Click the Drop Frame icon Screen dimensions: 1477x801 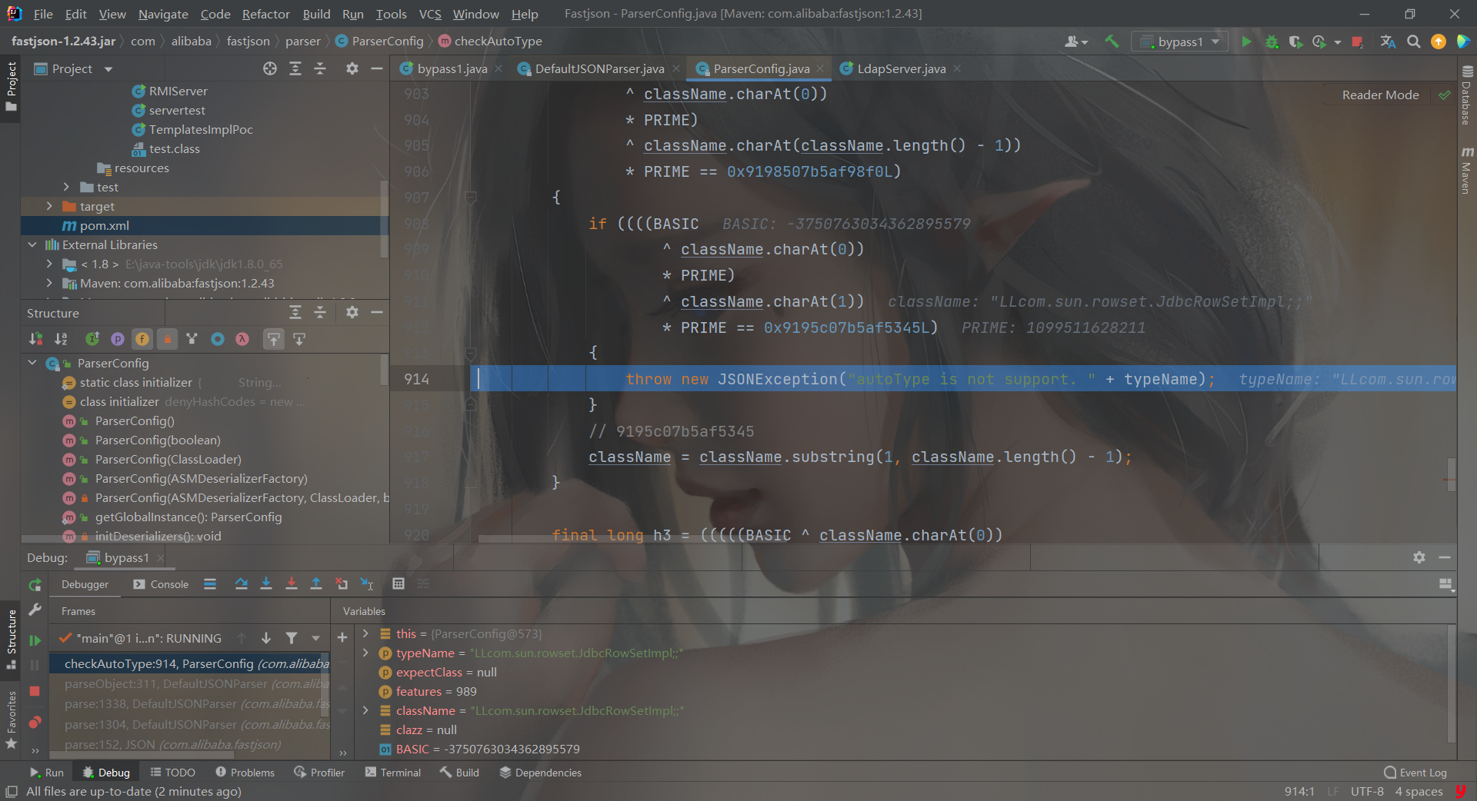point(342,584)
